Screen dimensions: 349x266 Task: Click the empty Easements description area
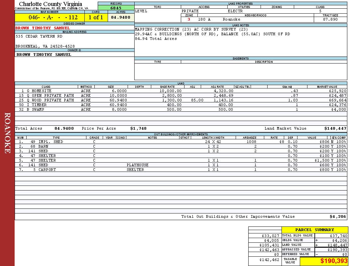(264, 71)
